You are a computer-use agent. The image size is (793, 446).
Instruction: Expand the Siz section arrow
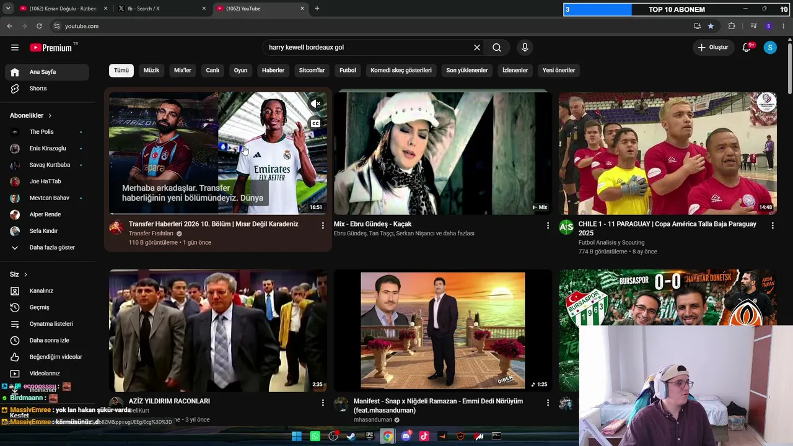[25, 274]
